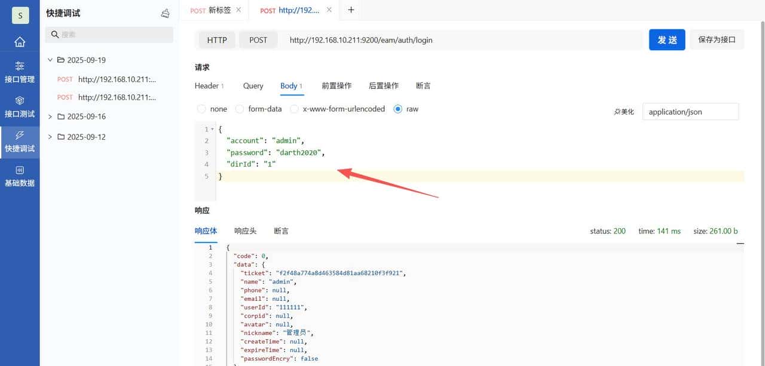Select 快捷调试 lightning icon in sidebar

(x=20, y=136)
